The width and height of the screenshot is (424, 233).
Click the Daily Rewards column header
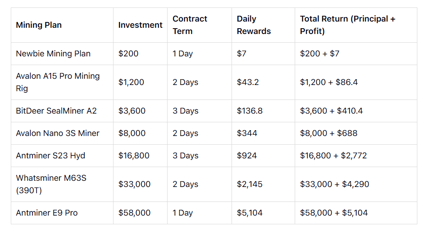tap(254, 25)
